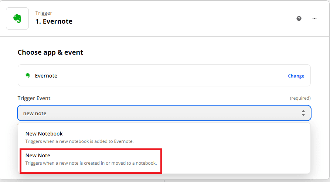The image size is (330, 182).
Task: Click the "Trigger" label above step title
Action: [43, 13]
